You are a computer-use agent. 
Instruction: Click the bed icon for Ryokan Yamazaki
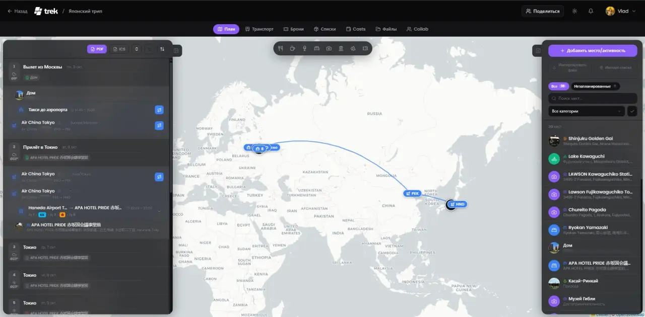(554, 230)
